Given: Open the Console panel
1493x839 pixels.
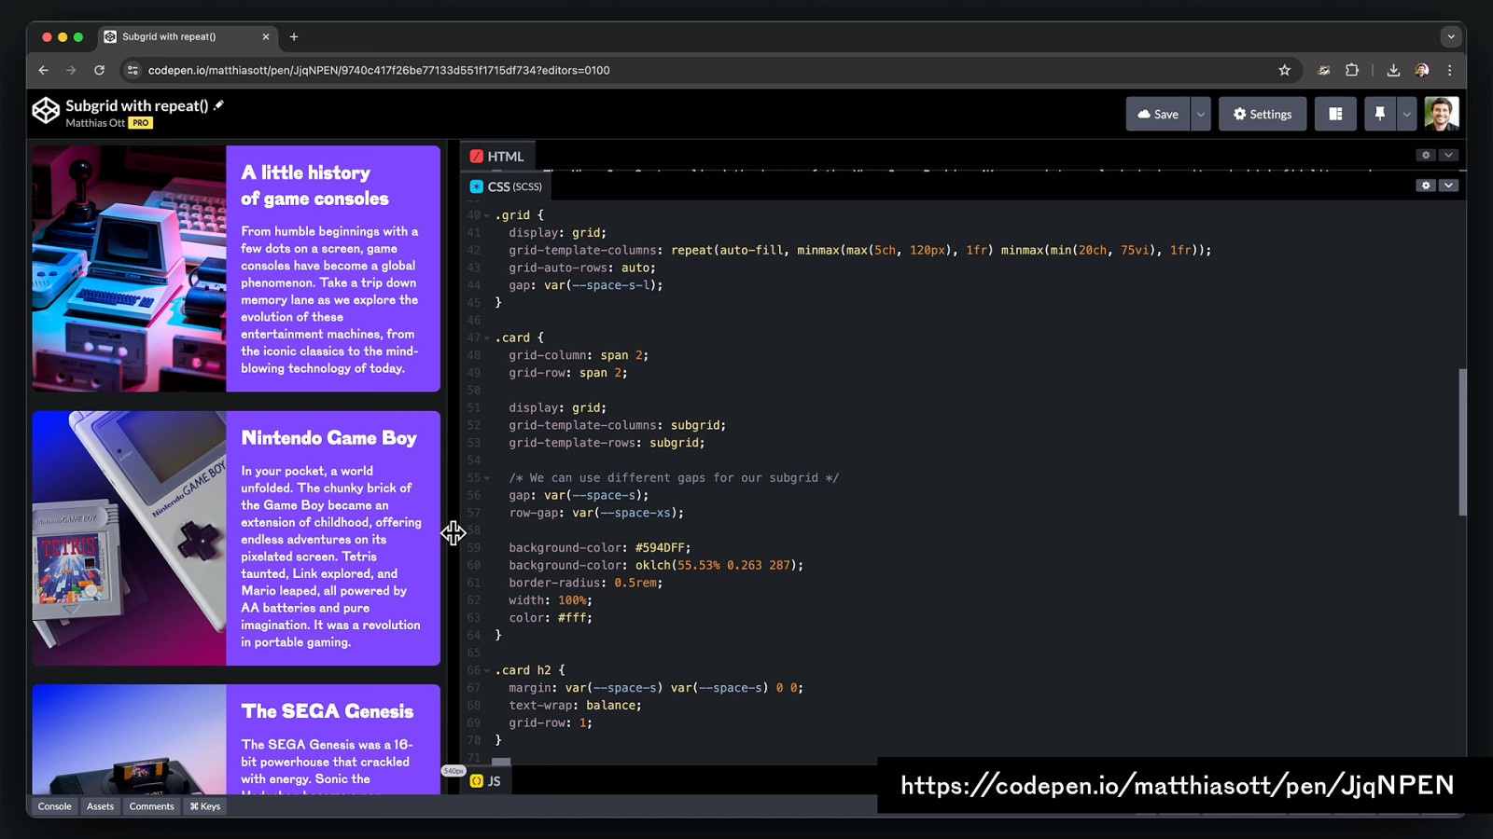Looking at the screenshot, I should [x=54, y=806].
